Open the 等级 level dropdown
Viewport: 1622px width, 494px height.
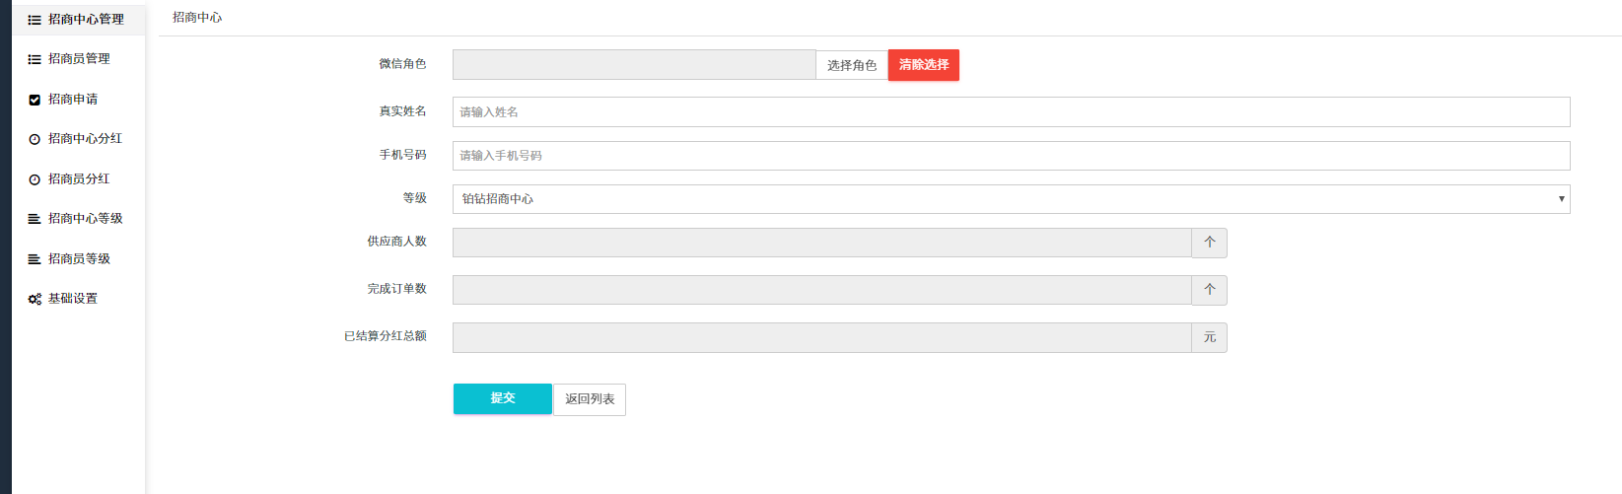click(1010, 199)
